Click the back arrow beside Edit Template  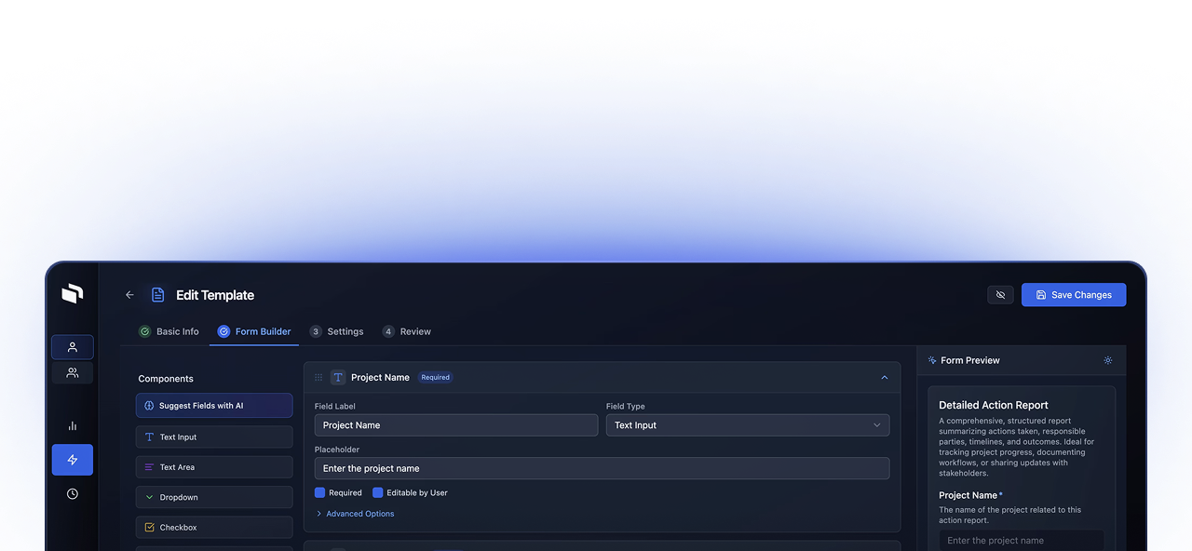[129, 295]
